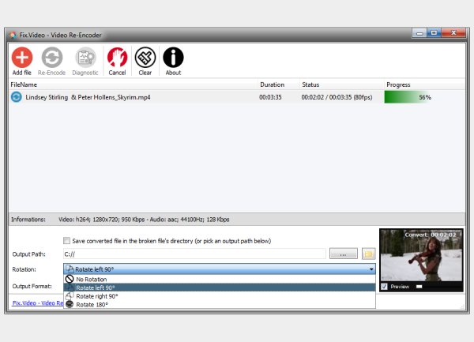Click the 00:03:35 duration cell

coord(270,97)
